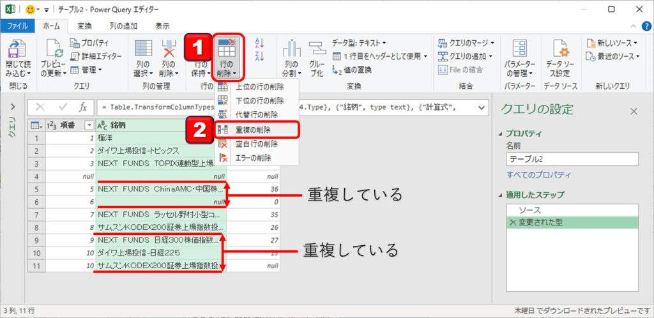Viewport: 654px width, 318px height.
Task: Switch to the View (表示) tab
Action: [162, 26]
